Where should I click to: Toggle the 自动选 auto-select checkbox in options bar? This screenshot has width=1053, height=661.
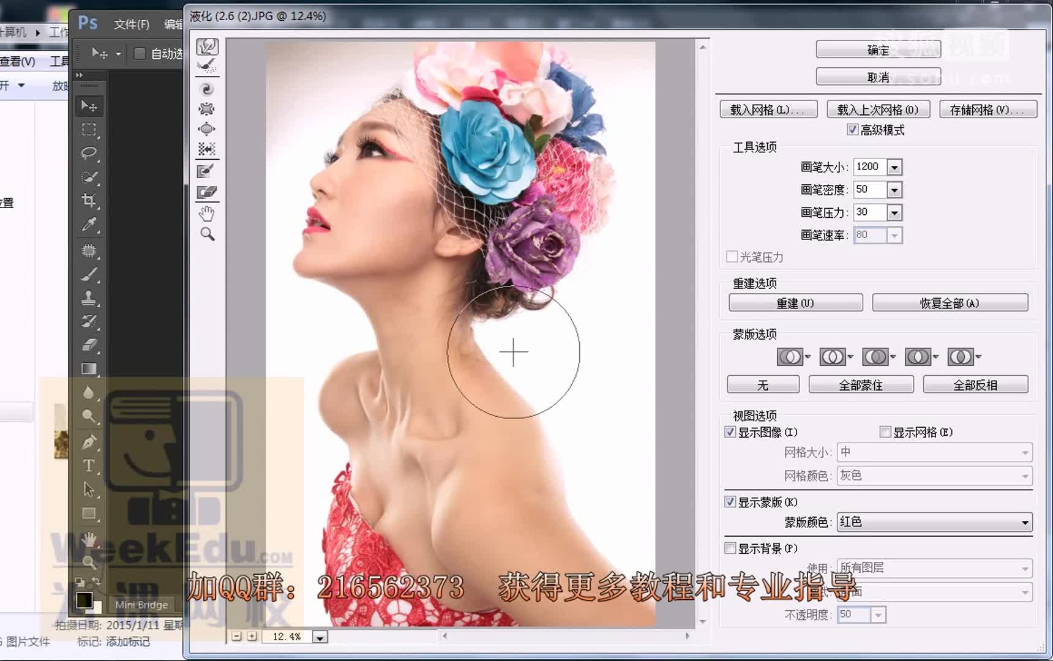click(x=140, y=54)
